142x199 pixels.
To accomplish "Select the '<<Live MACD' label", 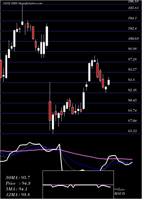I will tap(120, 192).
